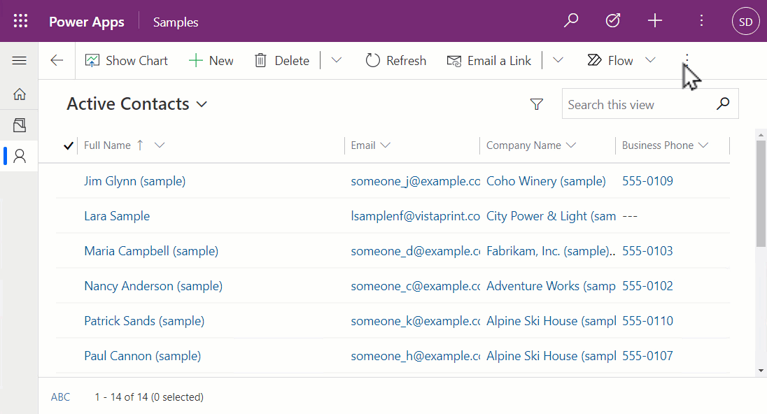Expand the Email a Link options chevron
The height and width of the screenshot is (414, 767).
[558, 60]
